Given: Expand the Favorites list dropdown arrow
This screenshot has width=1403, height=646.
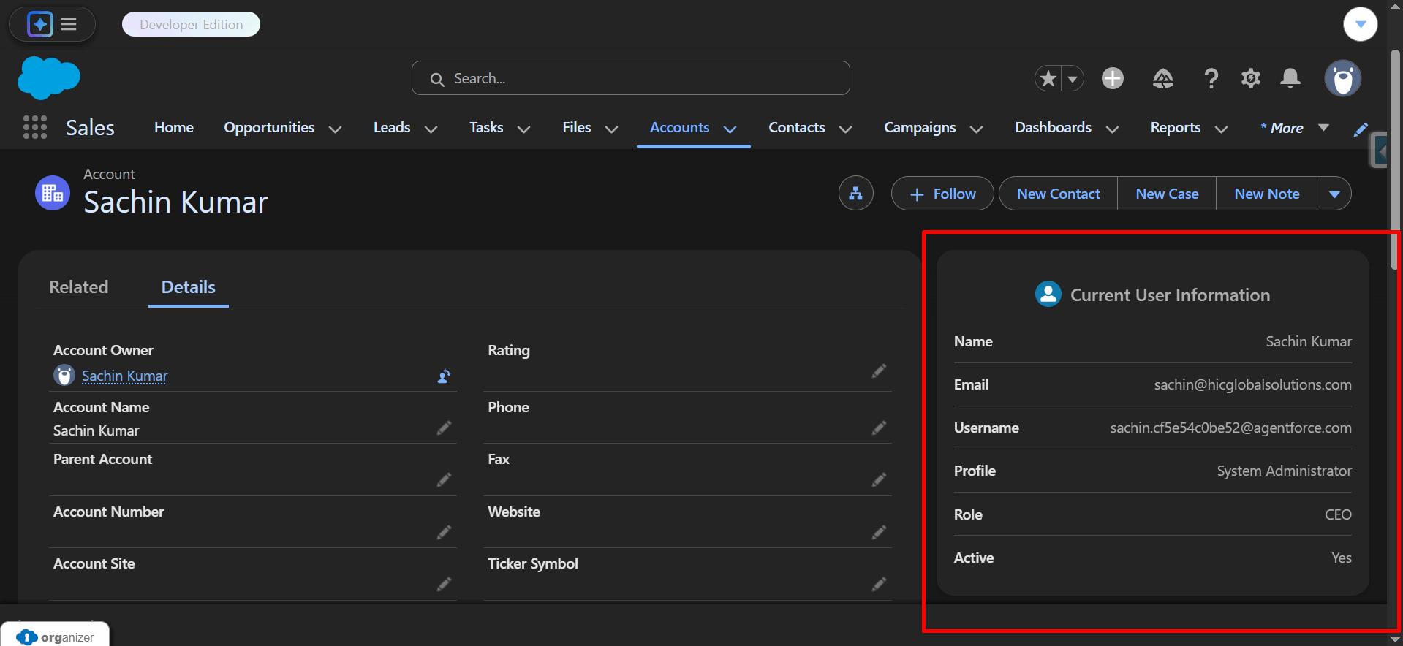Looking at the screenshot, I should (1073, 78).
